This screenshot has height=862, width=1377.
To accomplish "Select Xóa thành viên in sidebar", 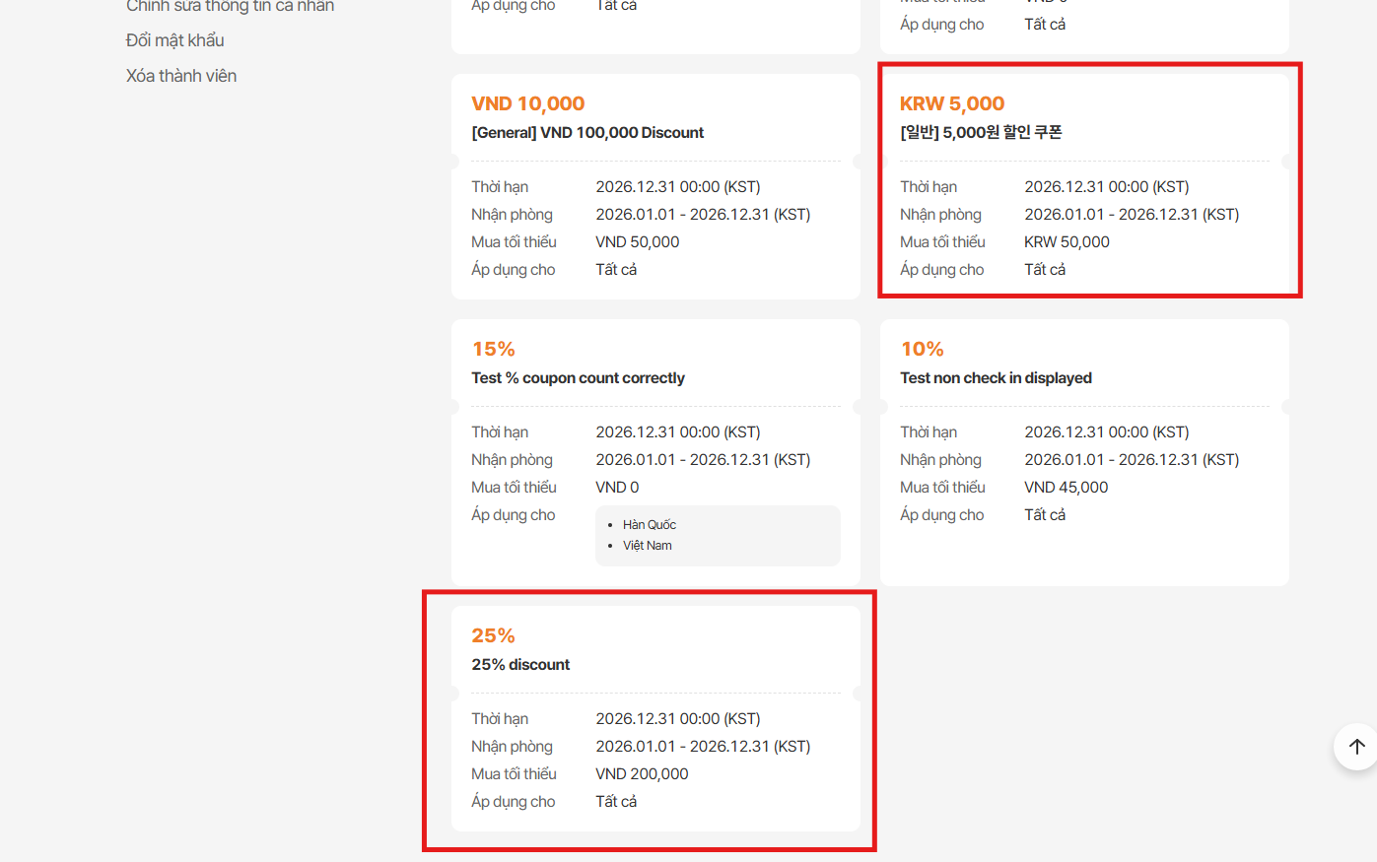I will 181,76.
